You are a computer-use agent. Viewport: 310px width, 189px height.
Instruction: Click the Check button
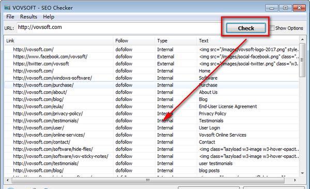(246, 28)
